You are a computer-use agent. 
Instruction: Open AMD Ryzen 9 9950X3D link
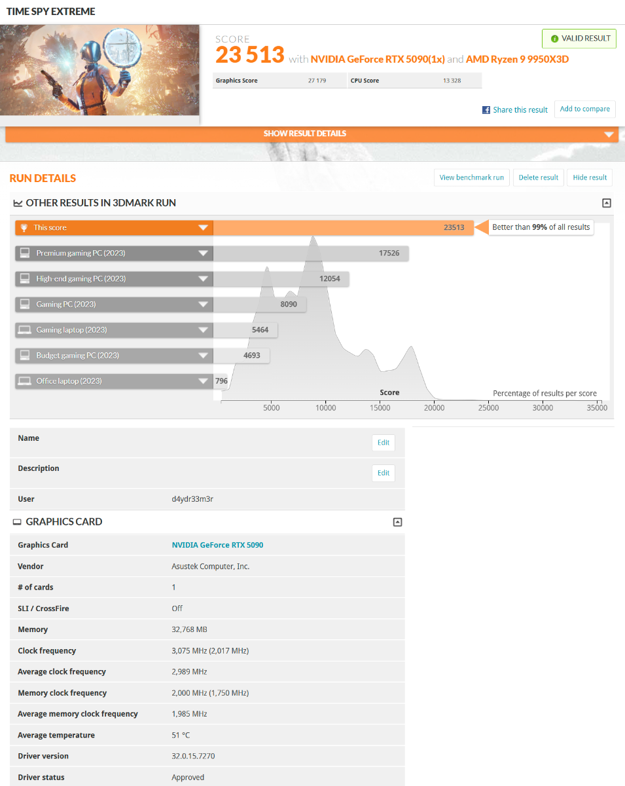pos(518,59)
